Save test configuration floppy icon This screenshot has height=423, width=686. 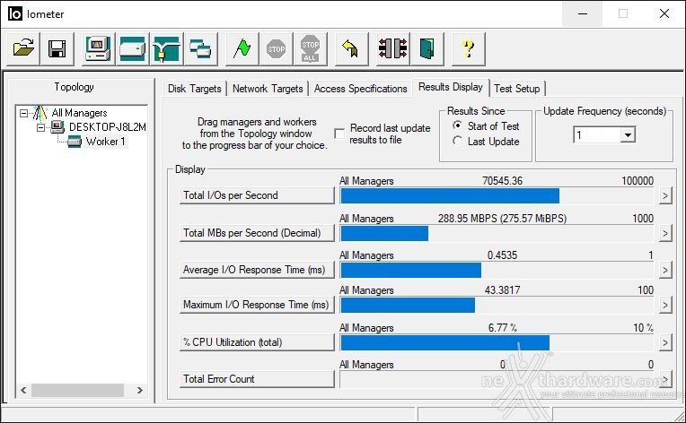(x=57, y=48)
